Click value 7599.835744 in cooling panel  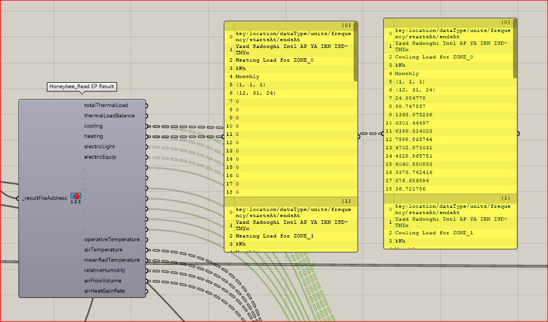[414, 139]
